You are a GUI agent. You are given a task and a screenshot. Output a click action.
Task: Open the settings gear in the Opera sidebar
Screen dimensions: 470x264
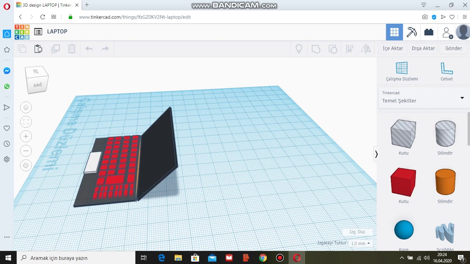point(7,159)
